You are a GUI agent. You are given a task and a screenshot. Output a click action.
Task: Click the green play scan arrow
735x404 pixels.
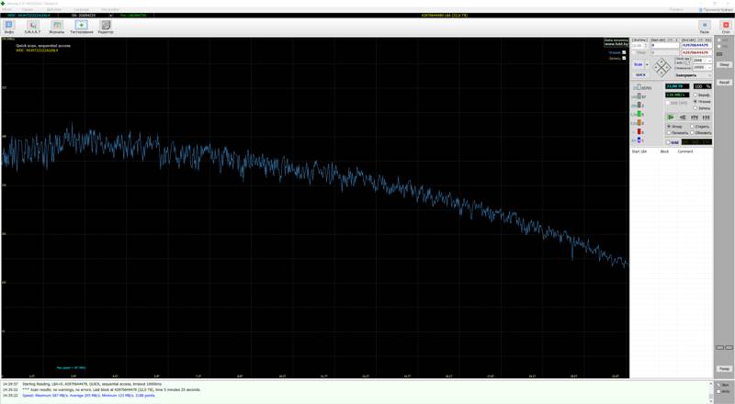coord(671,118)
